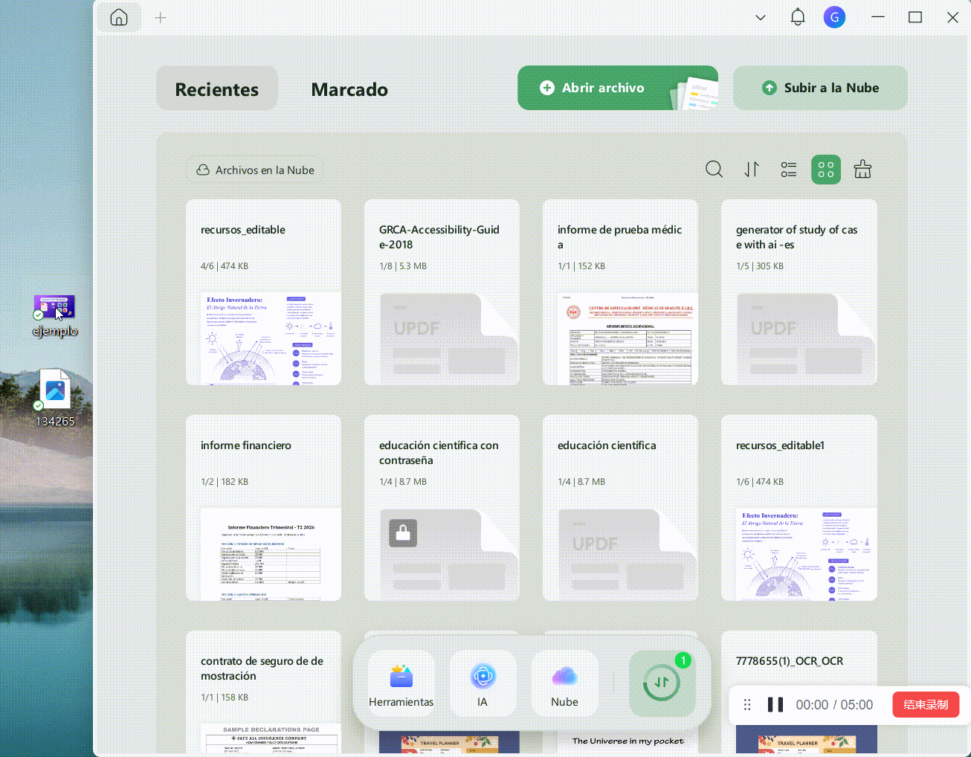
Task: Click the red 结束录制 stop button
Action: pyautogui.click(x=926, y=704)
